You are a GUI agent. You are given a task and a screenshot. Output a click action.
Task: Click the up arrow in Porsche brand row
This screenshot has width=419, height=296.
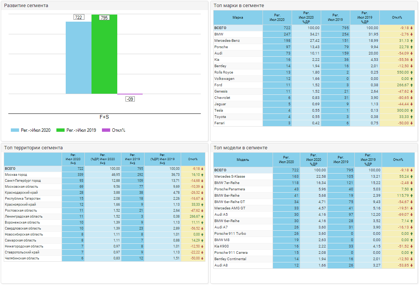tap(412, 47)
